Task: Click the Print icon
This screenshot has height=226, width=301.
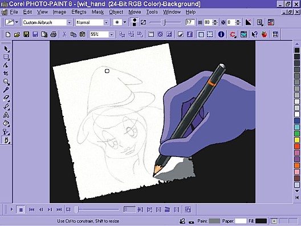Action: [x=54, y=35]
